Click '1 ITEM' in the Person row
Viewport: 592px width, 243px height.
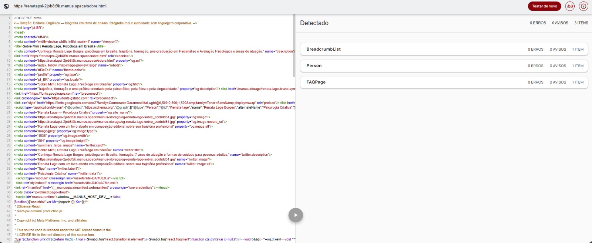pyautogui.click(x=578, y=66)
